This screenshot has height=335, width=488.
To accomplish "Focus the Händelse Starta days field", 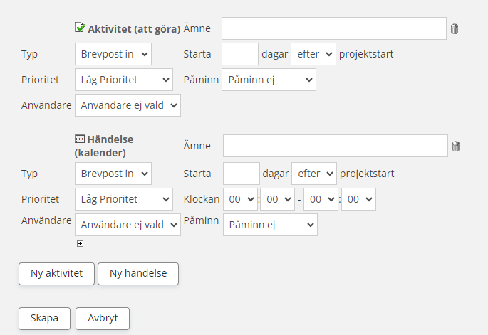I will click(241, 174).
